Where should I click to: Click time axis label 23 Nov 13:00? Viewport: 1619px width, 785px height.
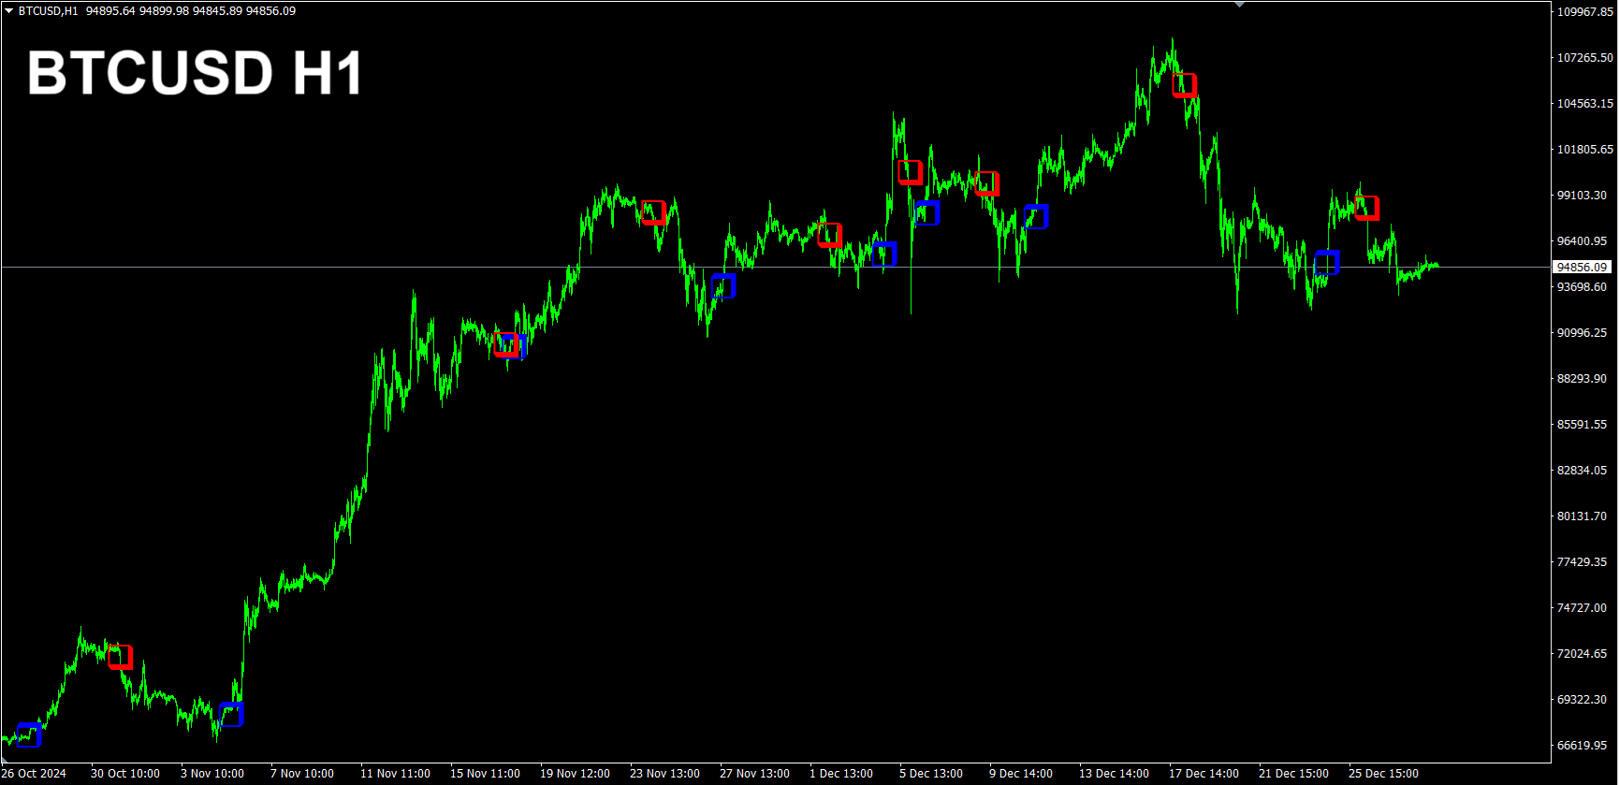pyautogui.click(x=665, y=774)
